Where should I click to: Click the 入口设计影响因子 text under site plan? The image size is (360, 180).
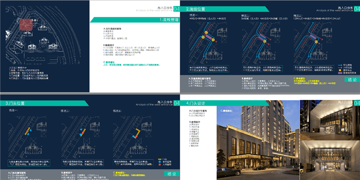(x=18, y=68)
